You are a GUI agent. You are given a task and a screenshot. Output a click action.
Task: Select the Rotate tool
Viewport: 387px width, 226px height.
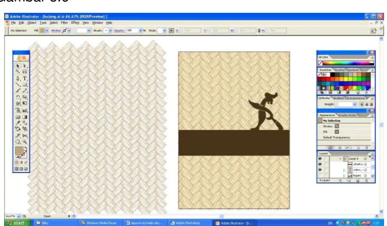[x=18, y=97]
